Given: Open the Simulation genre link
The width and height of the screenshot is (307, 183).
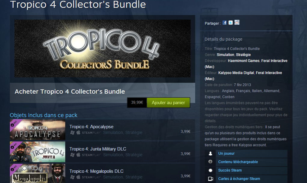Looking at the screenshot, I should pyautogui.click(x=225, y=55).
